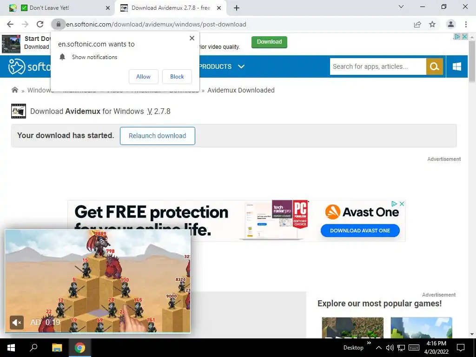Go to home via breadcrumb house icon
Viewport: 476px width, 357px height.
14,90
